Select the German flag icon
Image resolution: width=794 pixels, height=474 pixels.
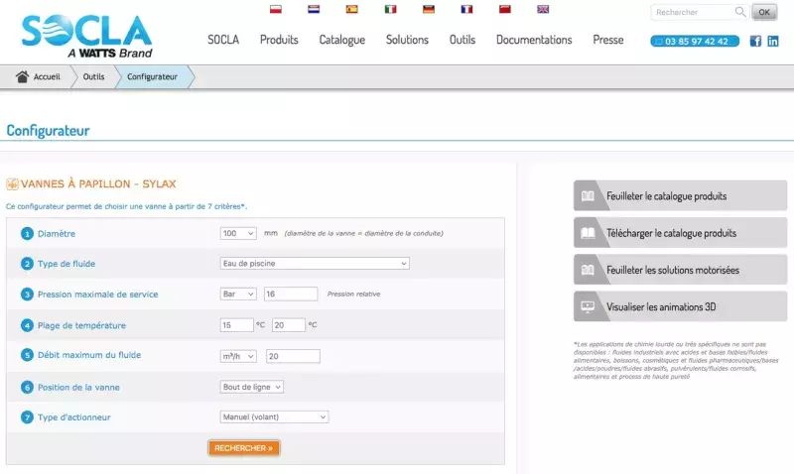[429, 9]
